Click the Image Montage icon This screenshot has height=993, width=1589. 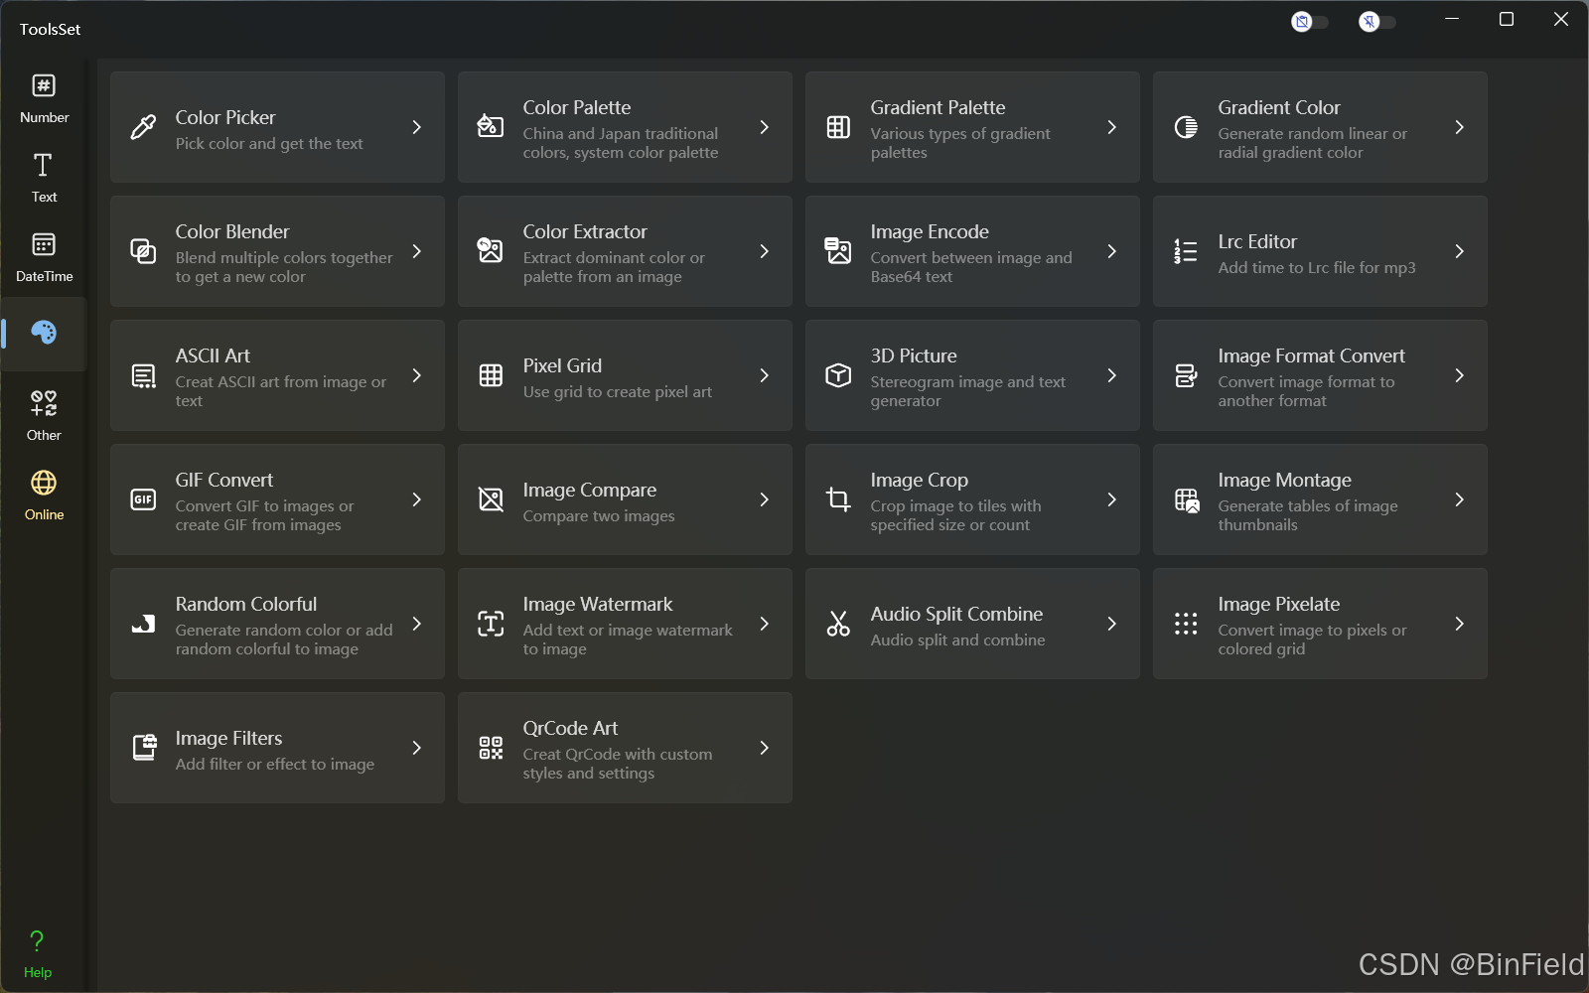point(1186,499)
